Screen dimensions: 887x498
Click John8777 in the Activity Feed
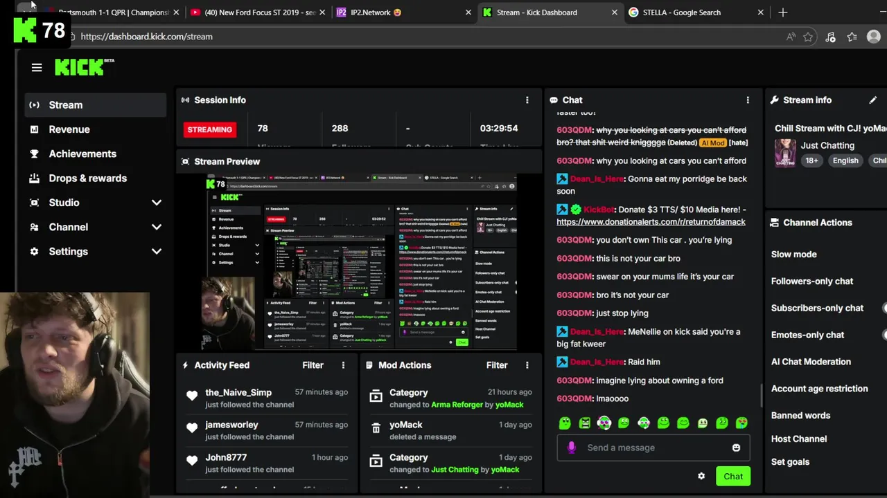point(226,457)
